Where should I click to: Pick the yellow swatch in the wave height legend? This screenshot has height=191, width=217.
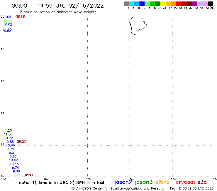click(x=163, y=4)
